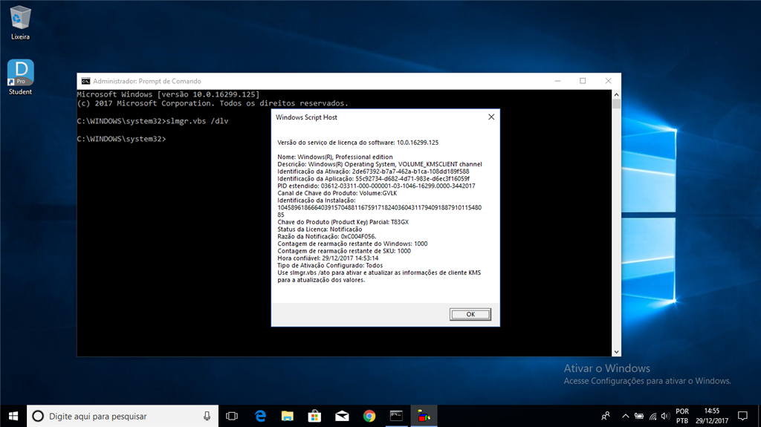761x427 pixels.
Task: Show hidden system tray icons
Action: (x=626, y=416)
